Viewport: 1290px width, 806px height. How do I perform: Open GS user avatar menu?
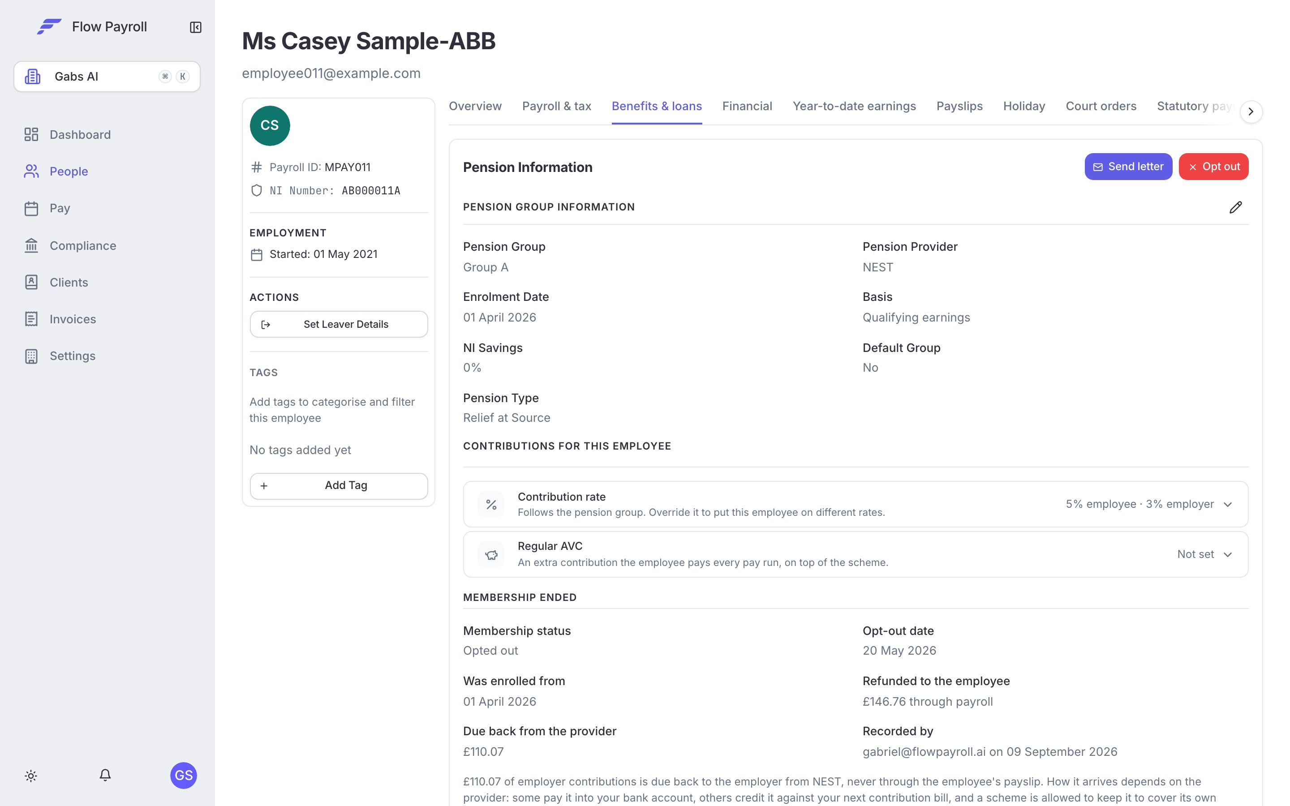pyautogui.click(x=183, y=775)
